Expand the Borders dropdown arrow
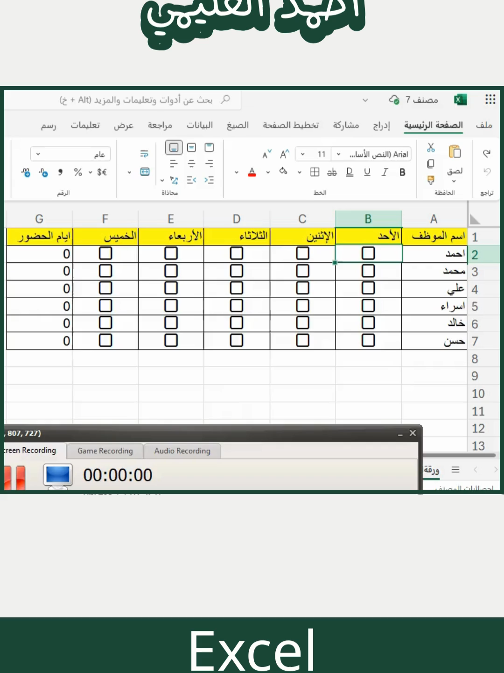The width and height of the screenshot is (504, 673). click(x=300, y=172)
